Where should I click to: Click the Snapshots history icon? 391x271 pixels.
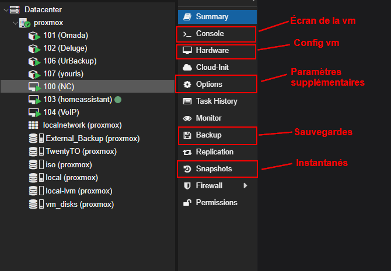tap(187, 169)
